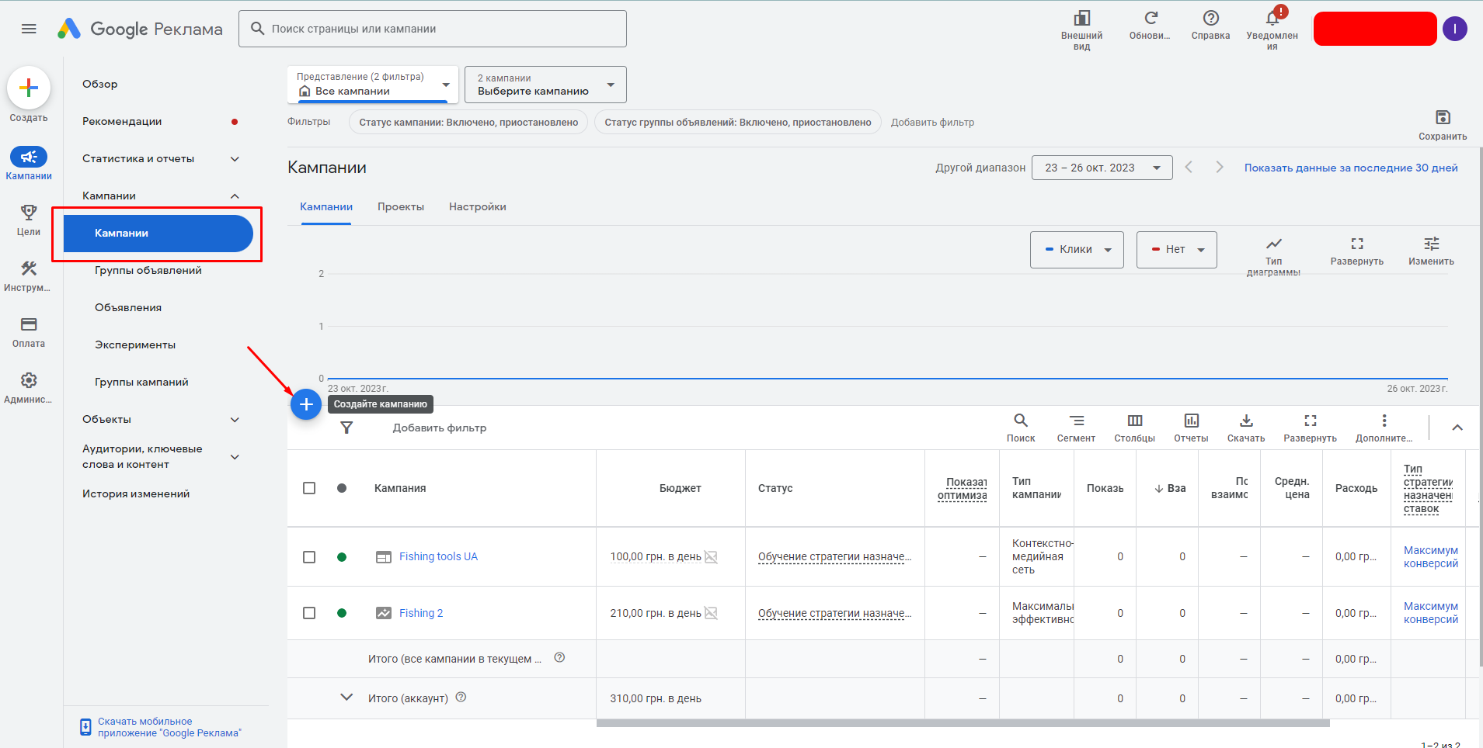1483x748 pixels.
Task: Click the Внешний вид icon
Action: [1081, 18]
